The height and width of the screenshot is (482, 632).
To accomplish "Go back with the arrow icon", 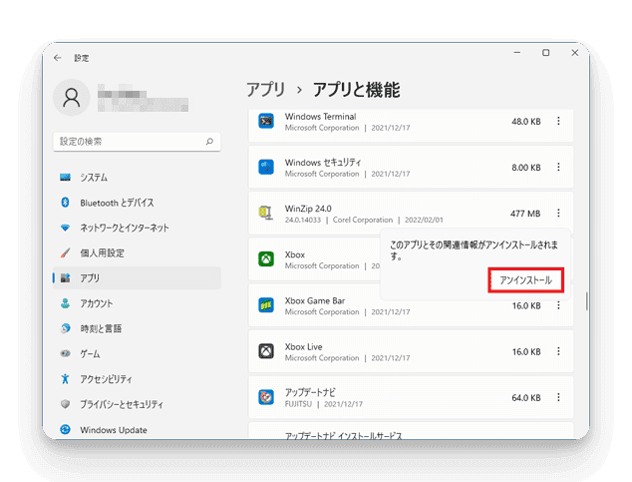I will pos(57,58).
